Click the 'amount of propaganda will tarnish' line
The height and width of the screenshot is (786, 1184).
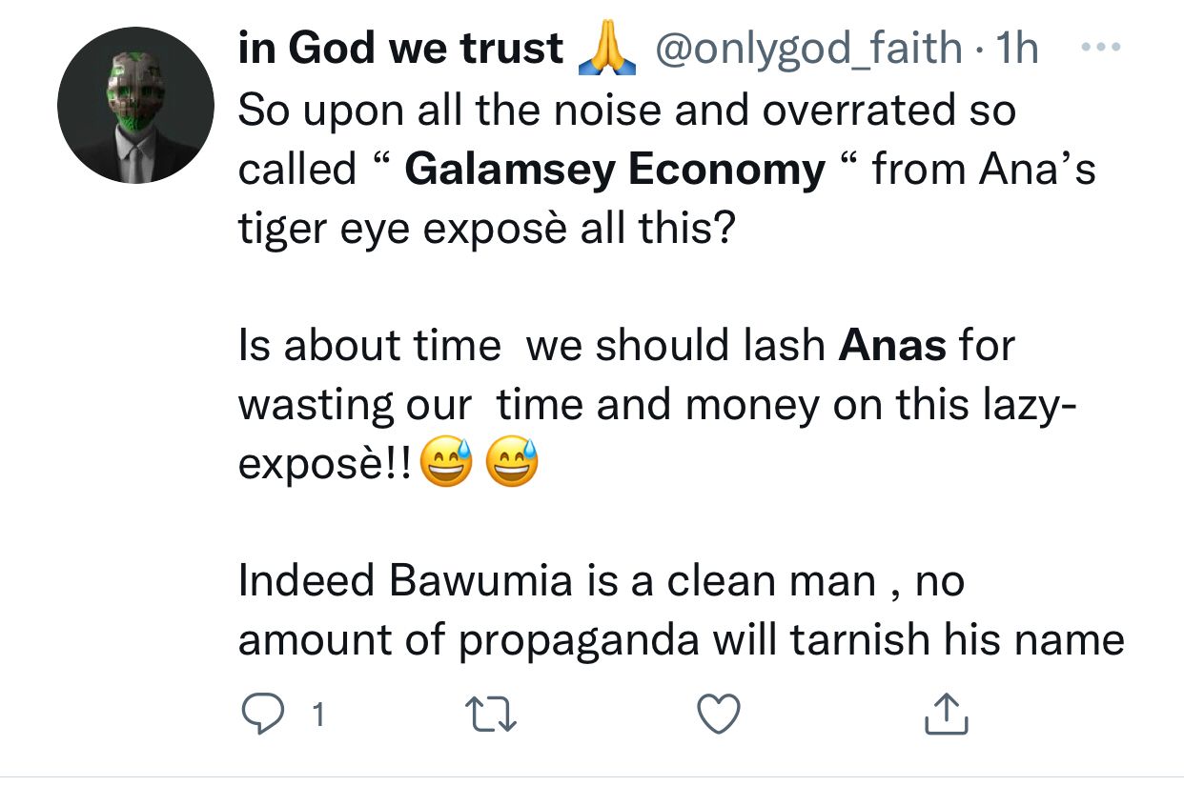[x=681, y=640]
